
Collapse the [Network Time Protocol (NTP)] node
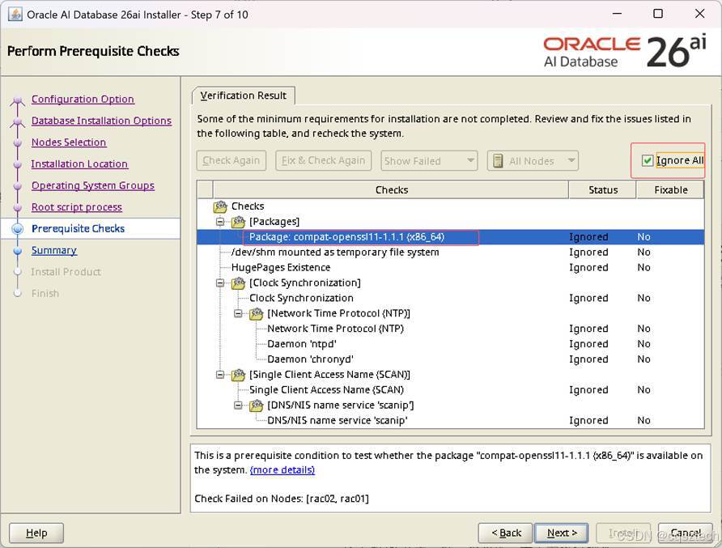click(x=238, y=313)
